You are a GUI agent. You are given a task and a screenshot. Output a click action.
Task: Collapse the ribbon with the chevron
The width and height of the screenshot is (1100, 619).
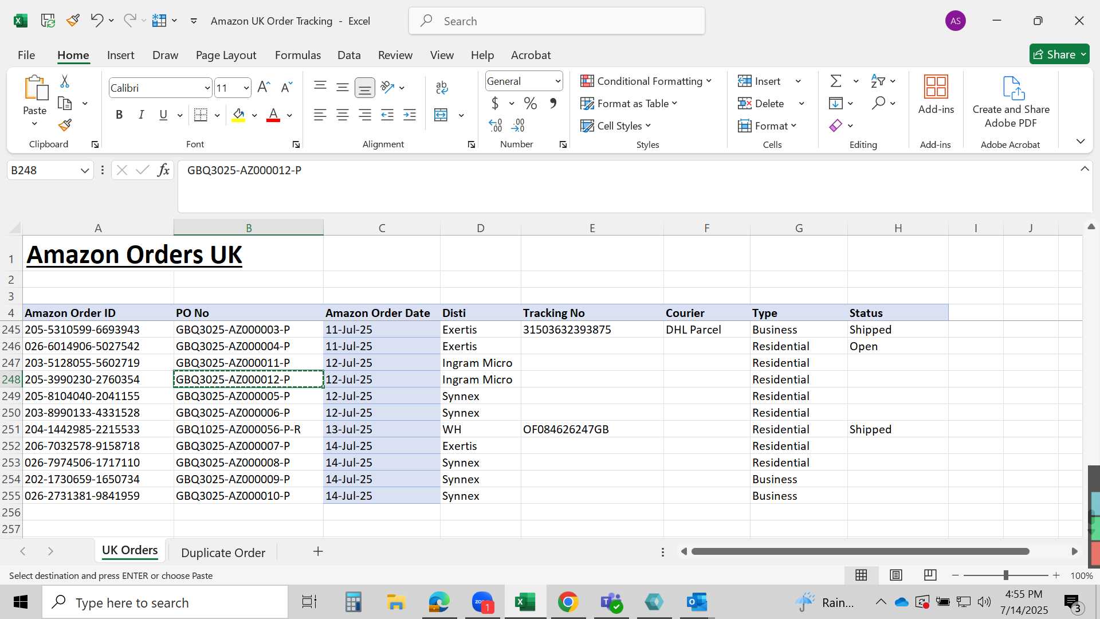1081,141
